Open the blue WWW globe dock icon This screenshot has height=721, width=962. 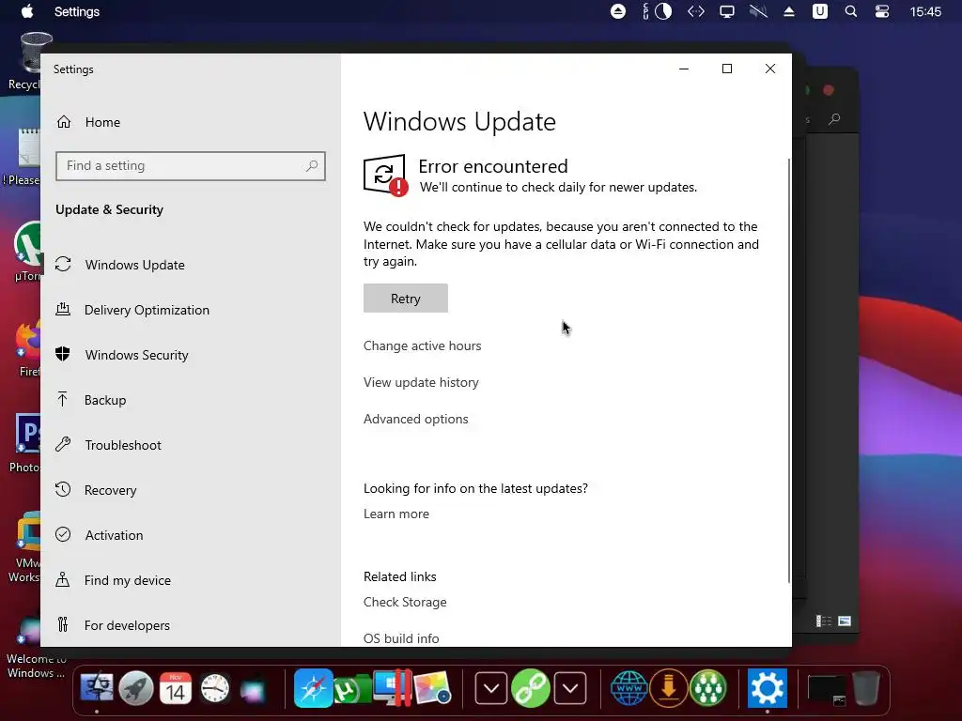(629, 688)
